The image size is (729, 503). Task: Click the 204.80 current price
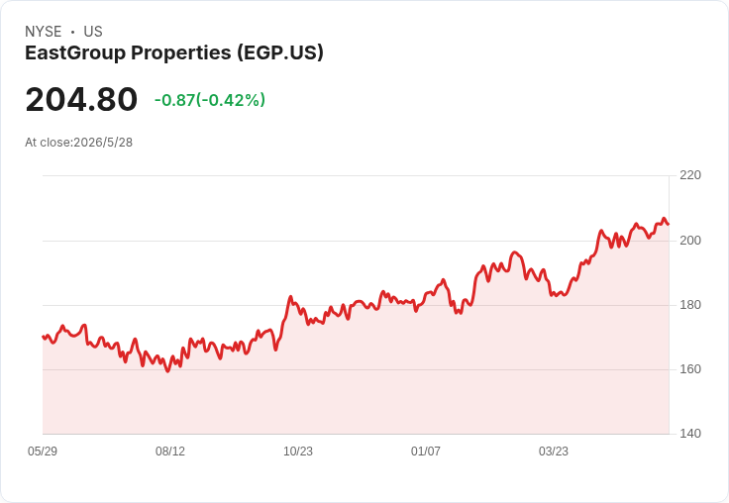(x=81, y=99)
